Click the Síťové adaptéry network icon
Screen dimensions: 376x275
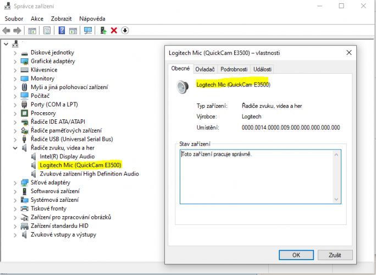pyautogui.click(x=24, y=183)
